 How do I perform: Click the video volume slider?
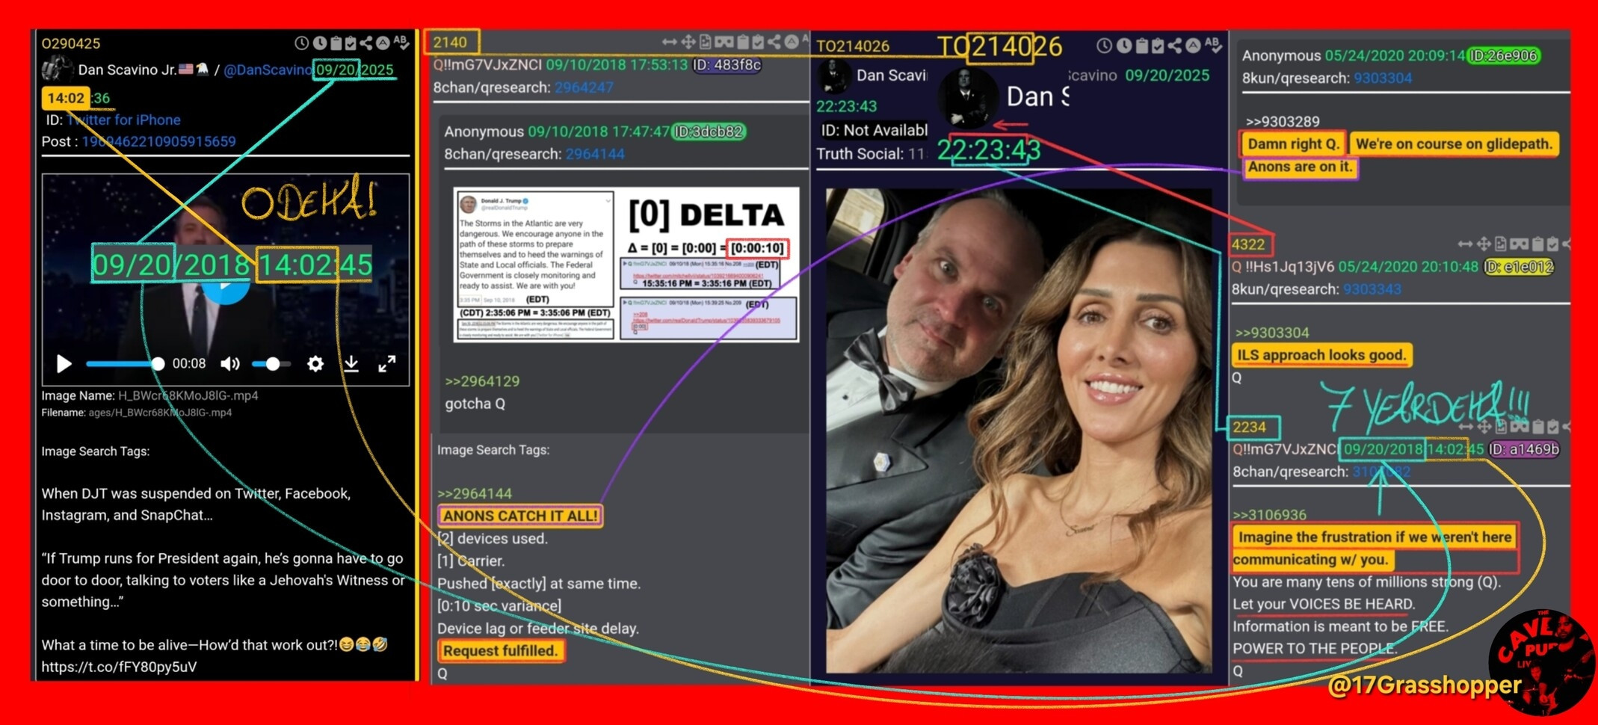click(x=271, y=364)
